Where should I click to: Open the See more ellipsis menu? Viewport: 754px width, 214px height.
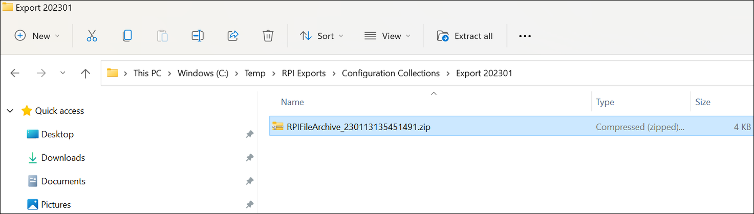525,36
